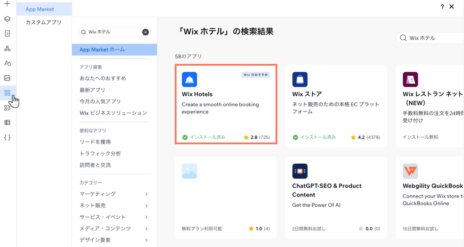Open 最新アプリ list
This screenshot has height=247, width=464.
[92, 90]
